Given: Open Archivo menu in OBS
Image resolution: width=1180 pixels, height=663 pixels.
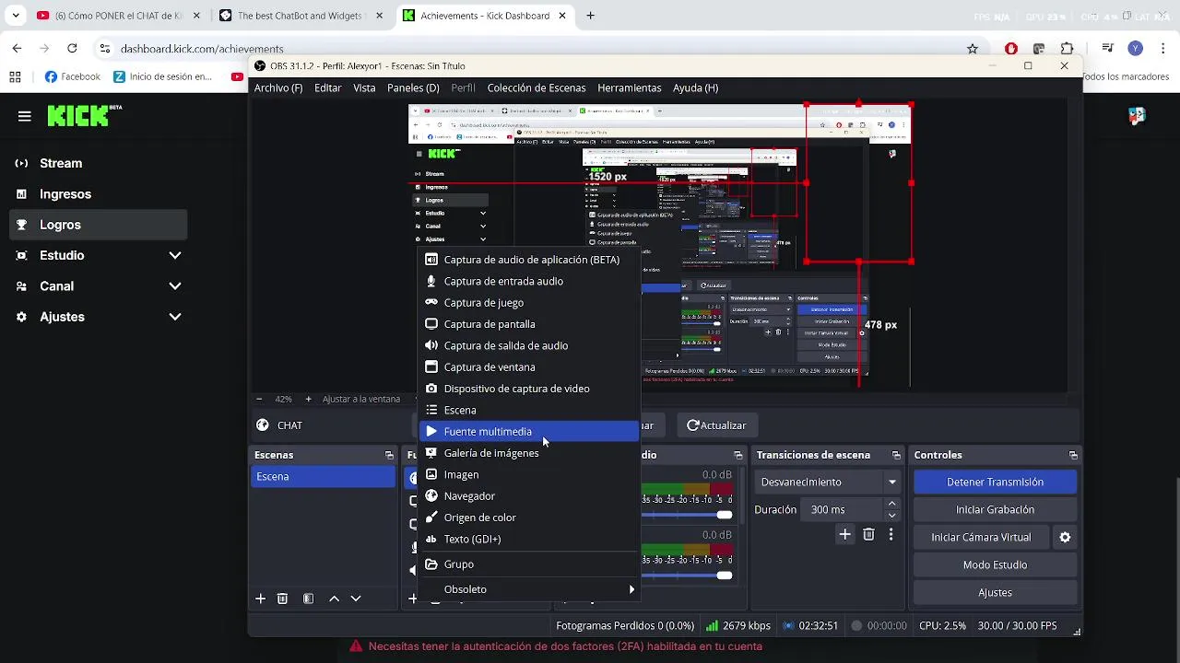Looking at the screenshot, I should pyautogui.click(x=278, y=87).
